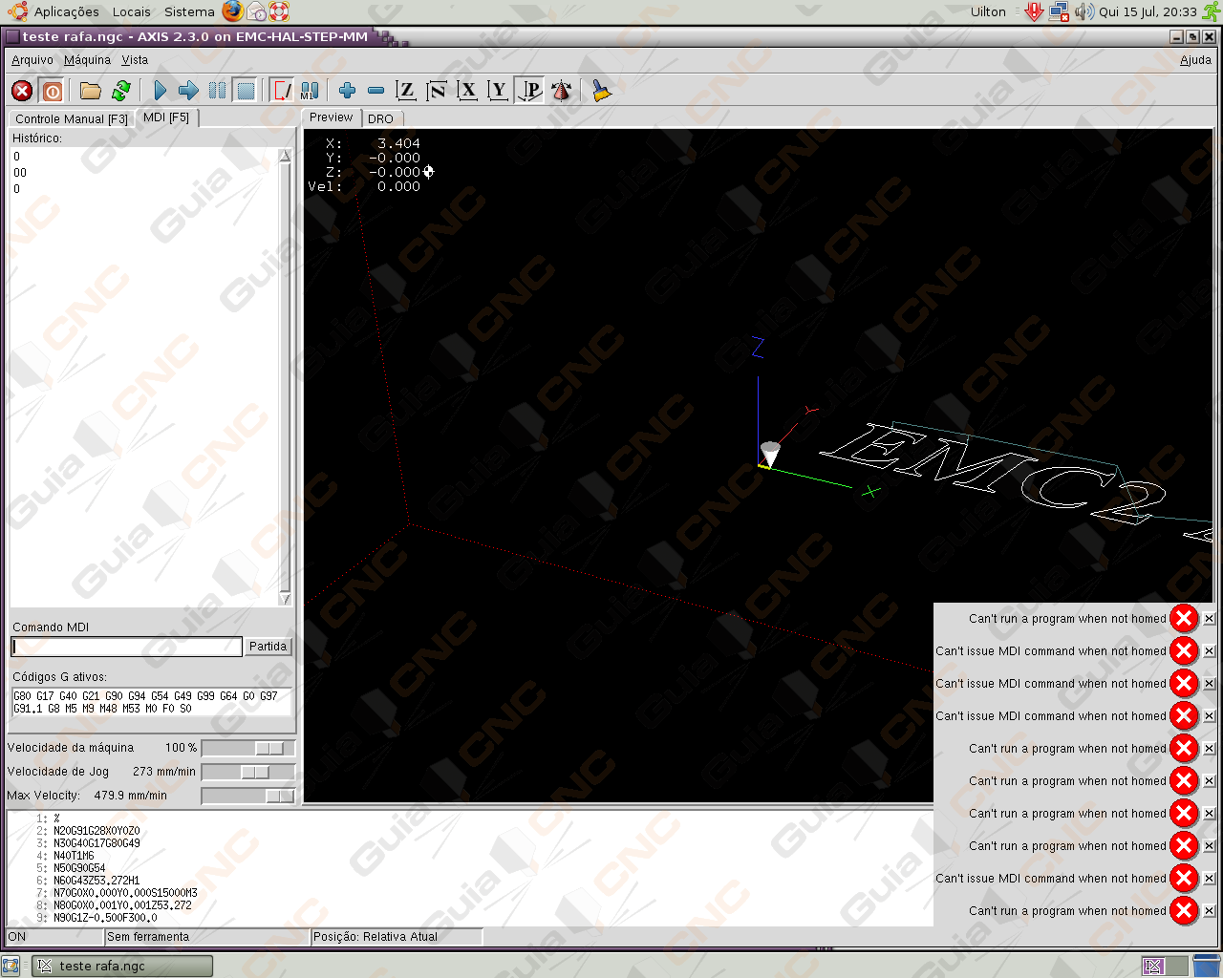Open the Locais menu
Image resolution: width=1223 pixels, height=978 pixels.
[x=131, y=11]
